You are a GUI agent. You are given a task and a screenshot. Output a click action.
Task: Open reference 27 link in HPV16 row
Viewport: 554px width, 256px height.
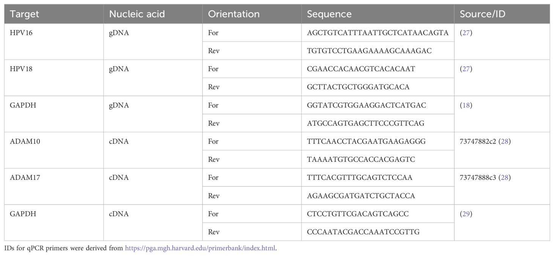point(466,33)
